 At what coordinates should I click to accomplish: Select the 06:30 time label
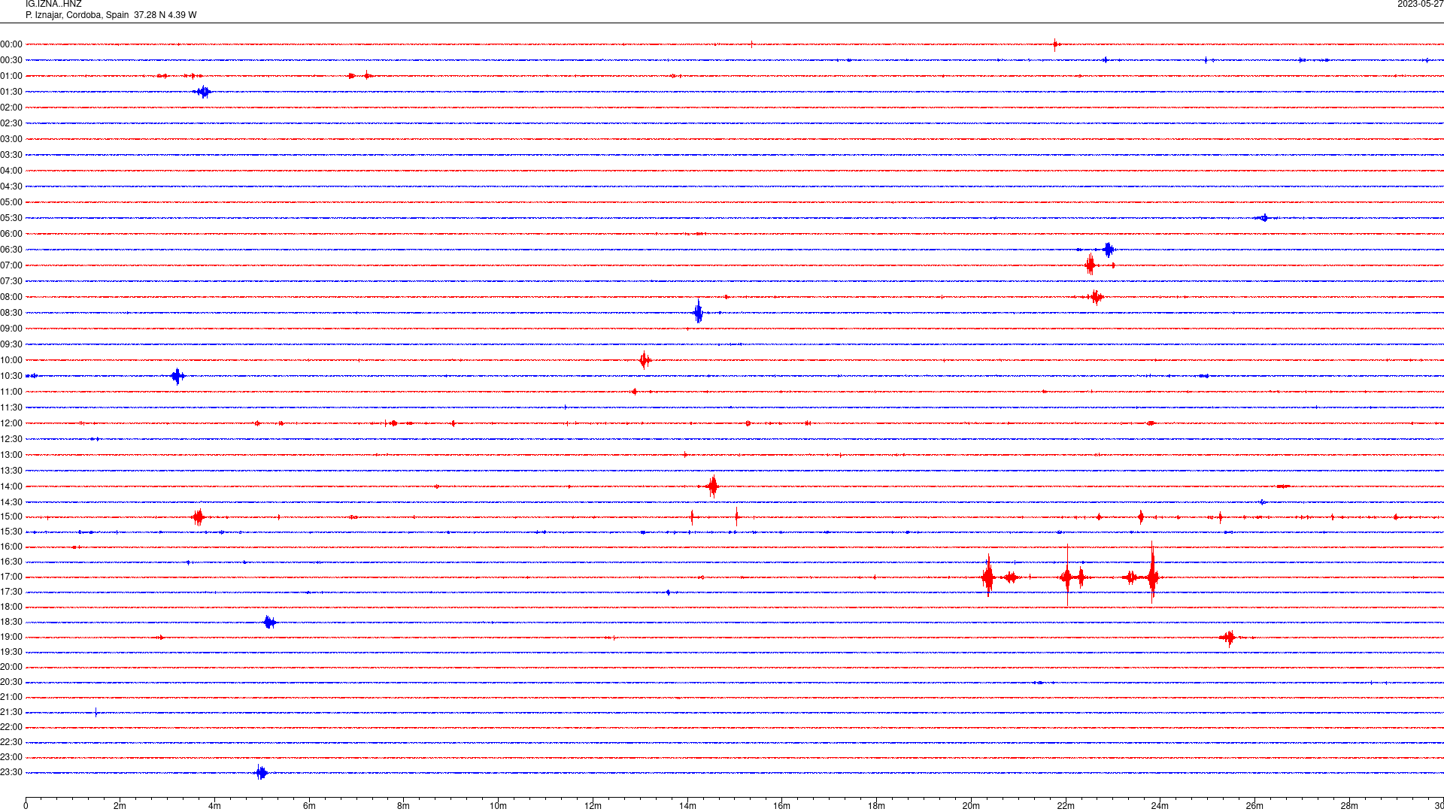click(x=11, y=250)
